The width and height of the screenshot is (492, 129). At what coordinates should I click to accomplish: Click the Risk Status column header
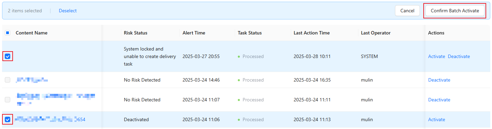135,33
